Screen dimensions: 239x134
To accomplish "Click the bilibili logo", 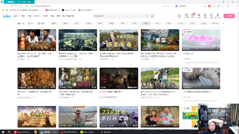I will (x=7, y=16).
